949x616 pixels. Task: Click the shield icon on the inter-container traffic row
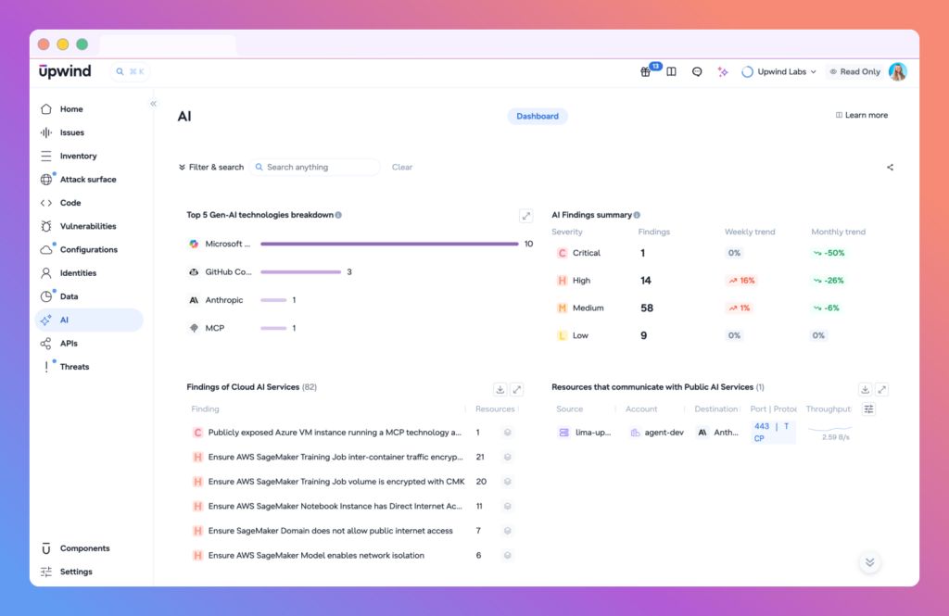[507, 457]
